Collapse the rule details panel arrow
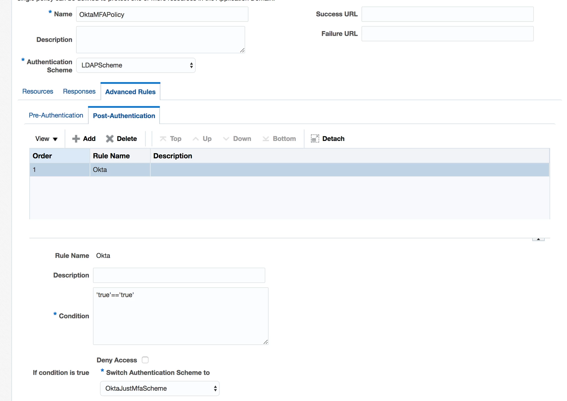The image size is (567, 401). pyautogui.click(x=538, y=239)
